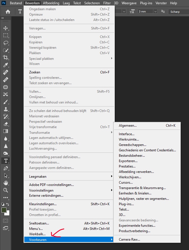
Task: Select the Clone Stamp tool
Action: point(6,109)
